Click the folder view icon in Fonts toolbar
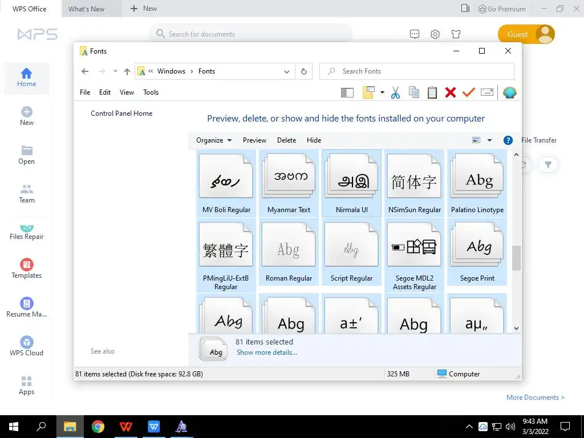Image resolution: width=584 pixels, height=438 pixels. click(x=368, y=92)
